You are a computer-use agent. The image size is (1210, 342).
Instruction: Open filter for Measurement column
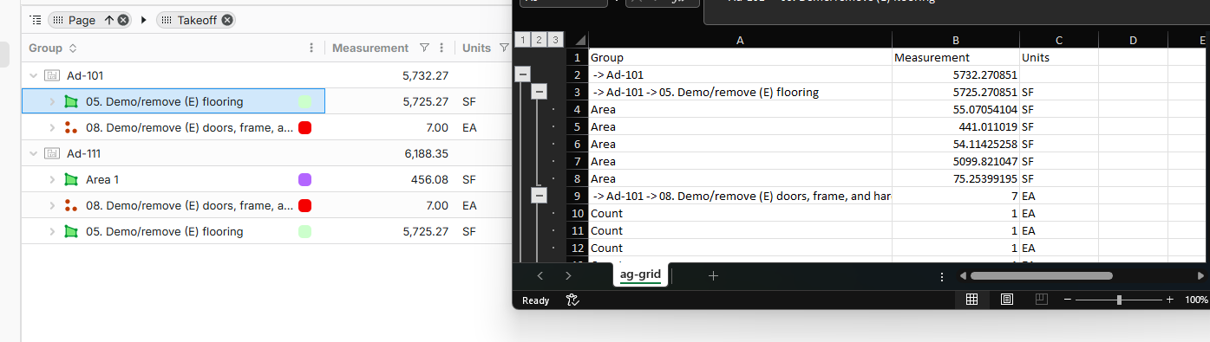424,48
